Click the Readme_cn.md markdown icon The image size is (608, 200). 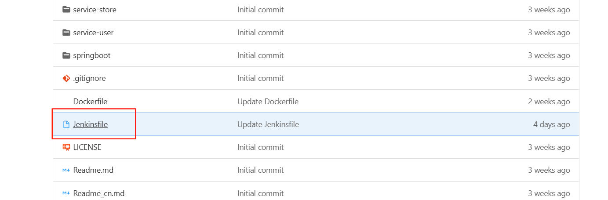[66, 193]
